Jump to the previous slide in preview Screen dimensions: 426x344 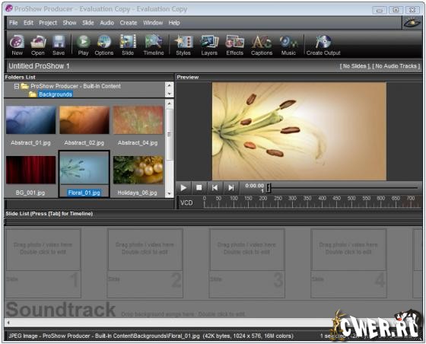point(215,187)
